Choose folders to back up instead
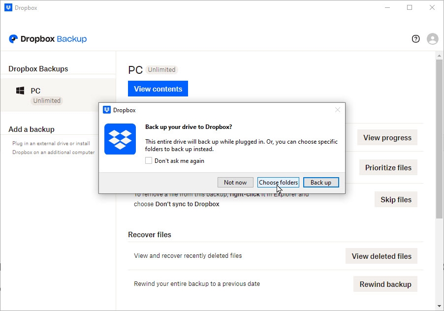 click(278, 182)
